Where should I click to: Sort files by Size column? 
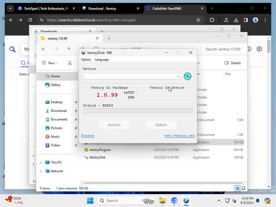click(234, 74)
